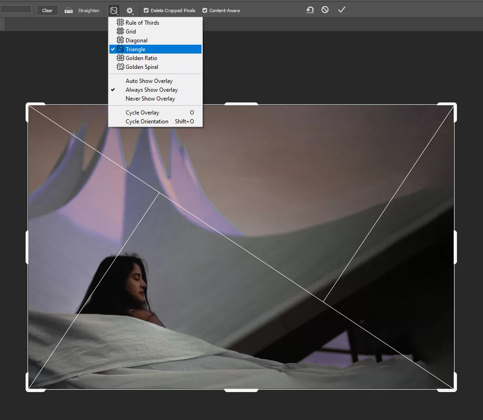Viewport: 483px width, 420px height.
Task: Cancel the crop with the slash icon
Action: (325, 9)
